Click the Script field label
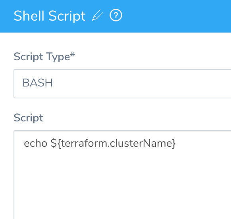This screenshot has height=219, width=231. 28,118
